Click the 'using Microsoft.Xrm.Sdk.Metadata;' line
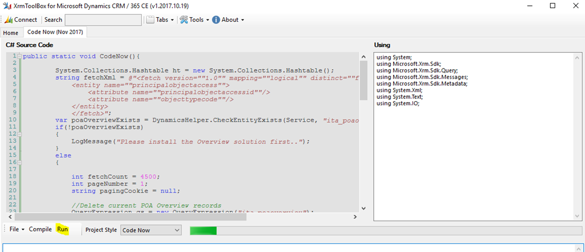 (422, 83)
